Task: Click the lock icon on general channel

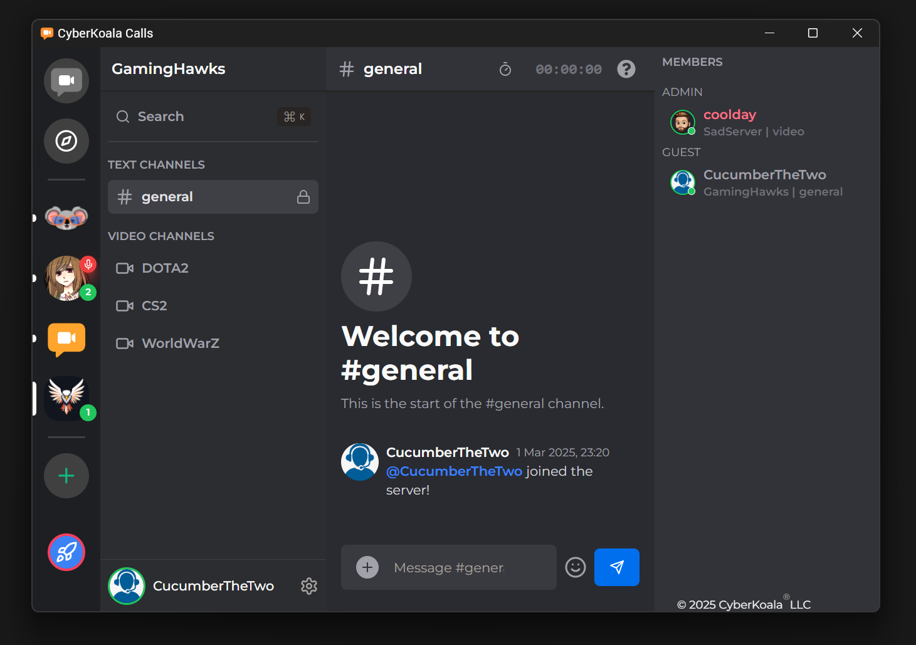Action: click(303, 196)
